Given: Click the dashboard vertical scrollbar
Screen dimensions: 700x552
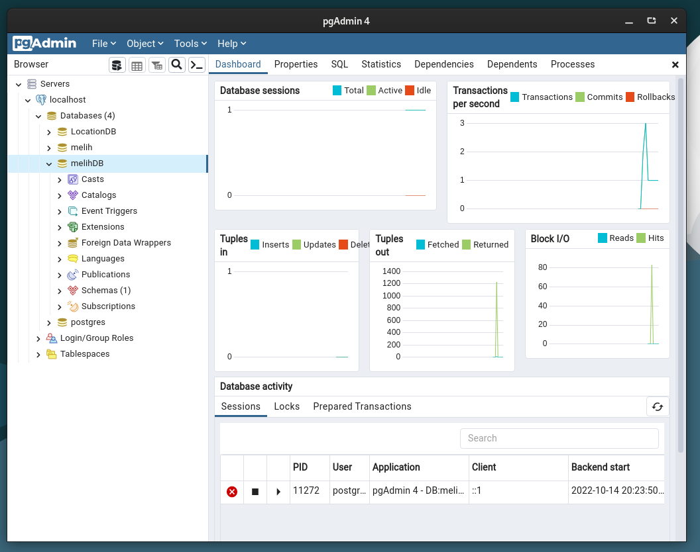Looking at the screenshot, I should (x=681, y=265).
